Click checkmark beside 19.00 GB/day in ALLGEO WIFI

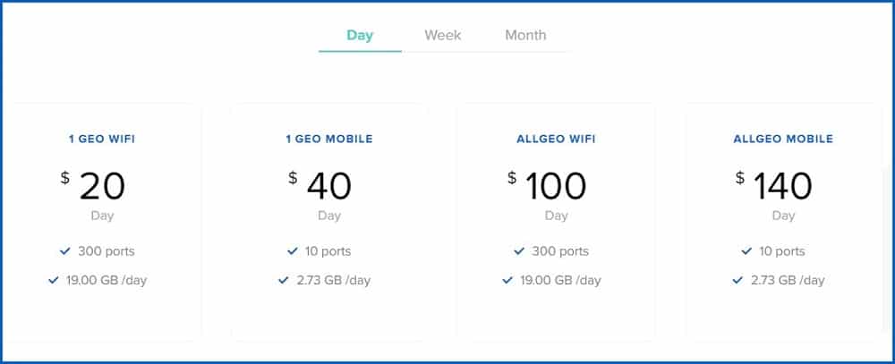coord(507,280)
